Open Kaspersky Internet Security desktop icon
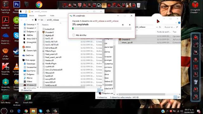 (x=5, y=69)
